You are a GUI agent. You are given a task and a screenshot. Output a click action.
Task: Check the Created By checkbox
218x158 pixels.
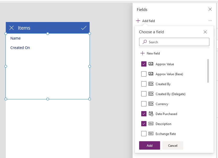point(144,84)
